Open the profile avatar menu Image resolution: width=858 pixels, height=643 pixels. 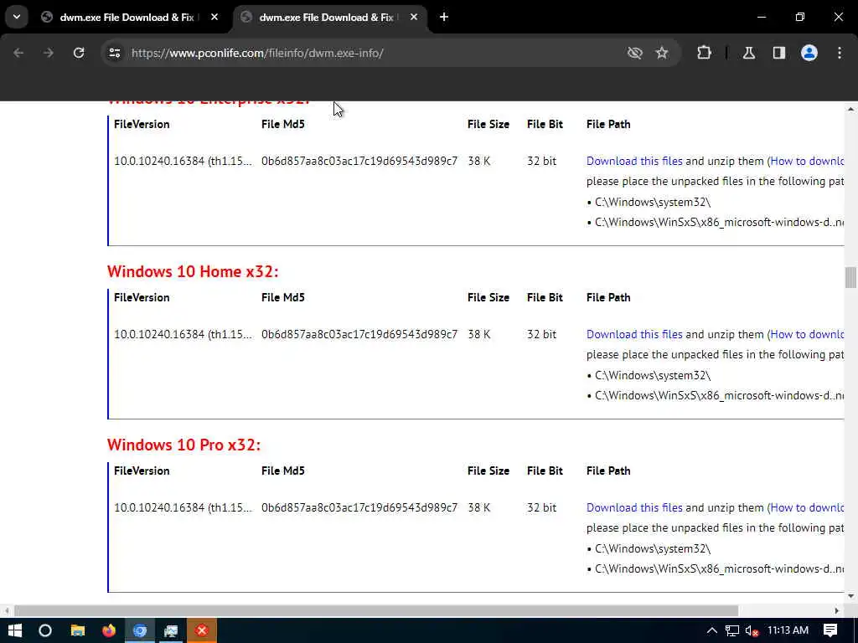pyautogui.click(x=809, y=53)
